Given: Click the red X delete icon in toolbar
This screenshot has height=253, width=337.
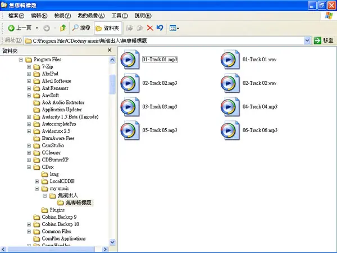Looking at the screenshot, I should tap(150, 28).
